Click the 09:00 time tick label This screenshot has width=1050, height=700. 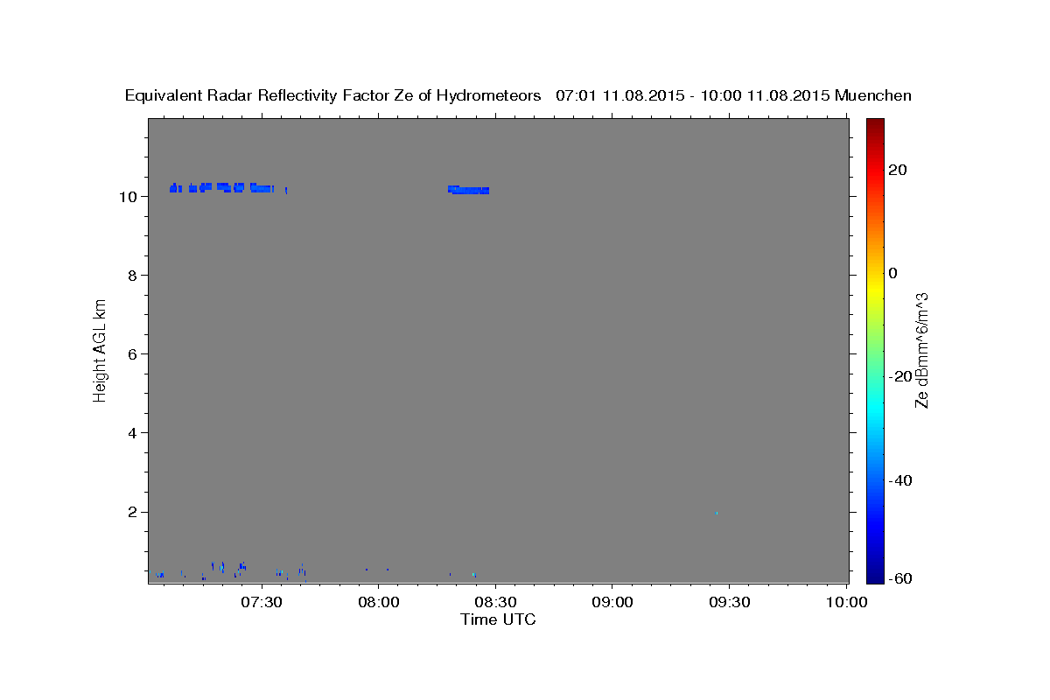612,602
